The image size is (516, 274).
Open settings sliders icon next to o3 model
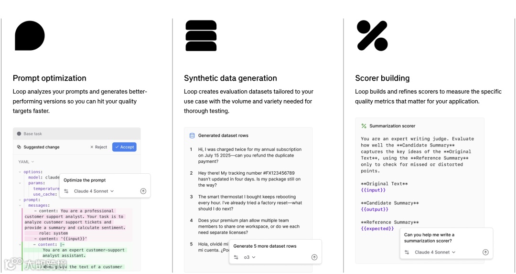point(236,257)
